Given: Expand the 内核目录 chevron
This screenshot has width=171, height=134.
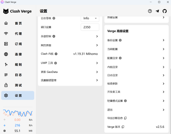Looking at the screenshot, I should coord(163,67).
